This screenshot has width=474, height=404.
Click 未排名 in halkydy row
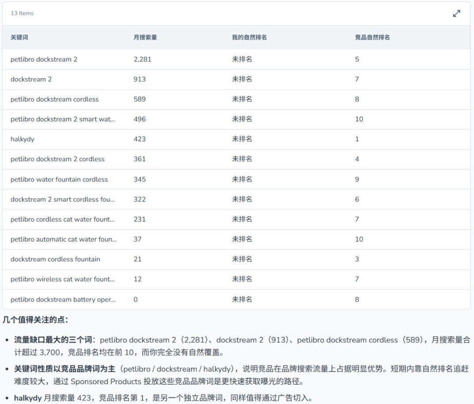242,139
